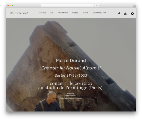Viewport: 142px width, 120px height.
Task: Click the round chat bubble social icon
Action: pos(132,14)
